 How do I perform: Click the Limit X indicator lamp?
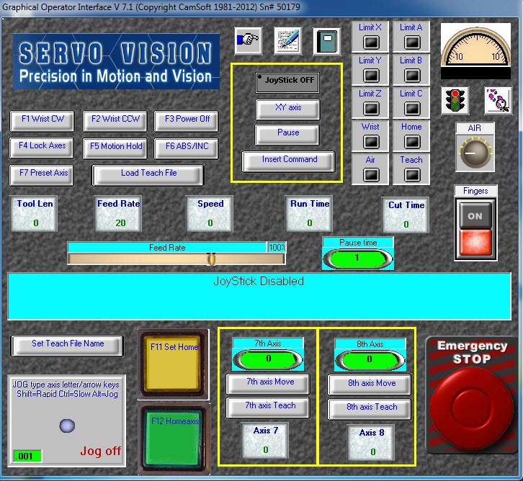[371, 42]
